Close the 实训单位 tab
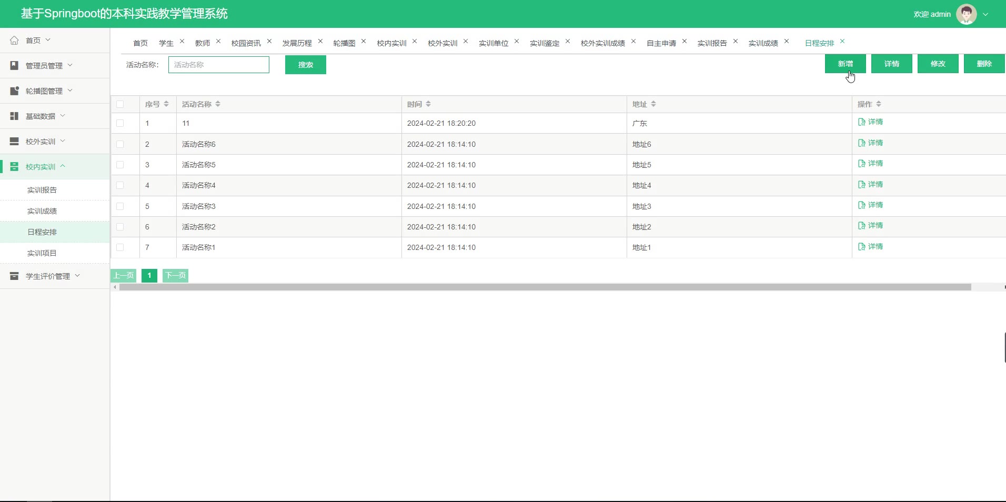 click(517, 41)
